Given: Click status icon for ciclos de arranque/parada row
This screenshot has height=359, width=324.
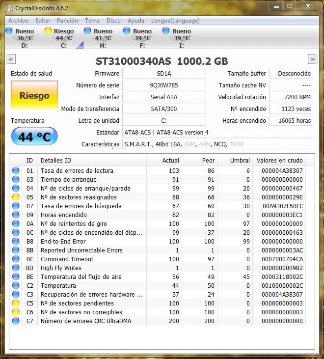Looking at the screenshot, I should pyautogui.click(x=16, y=188).
